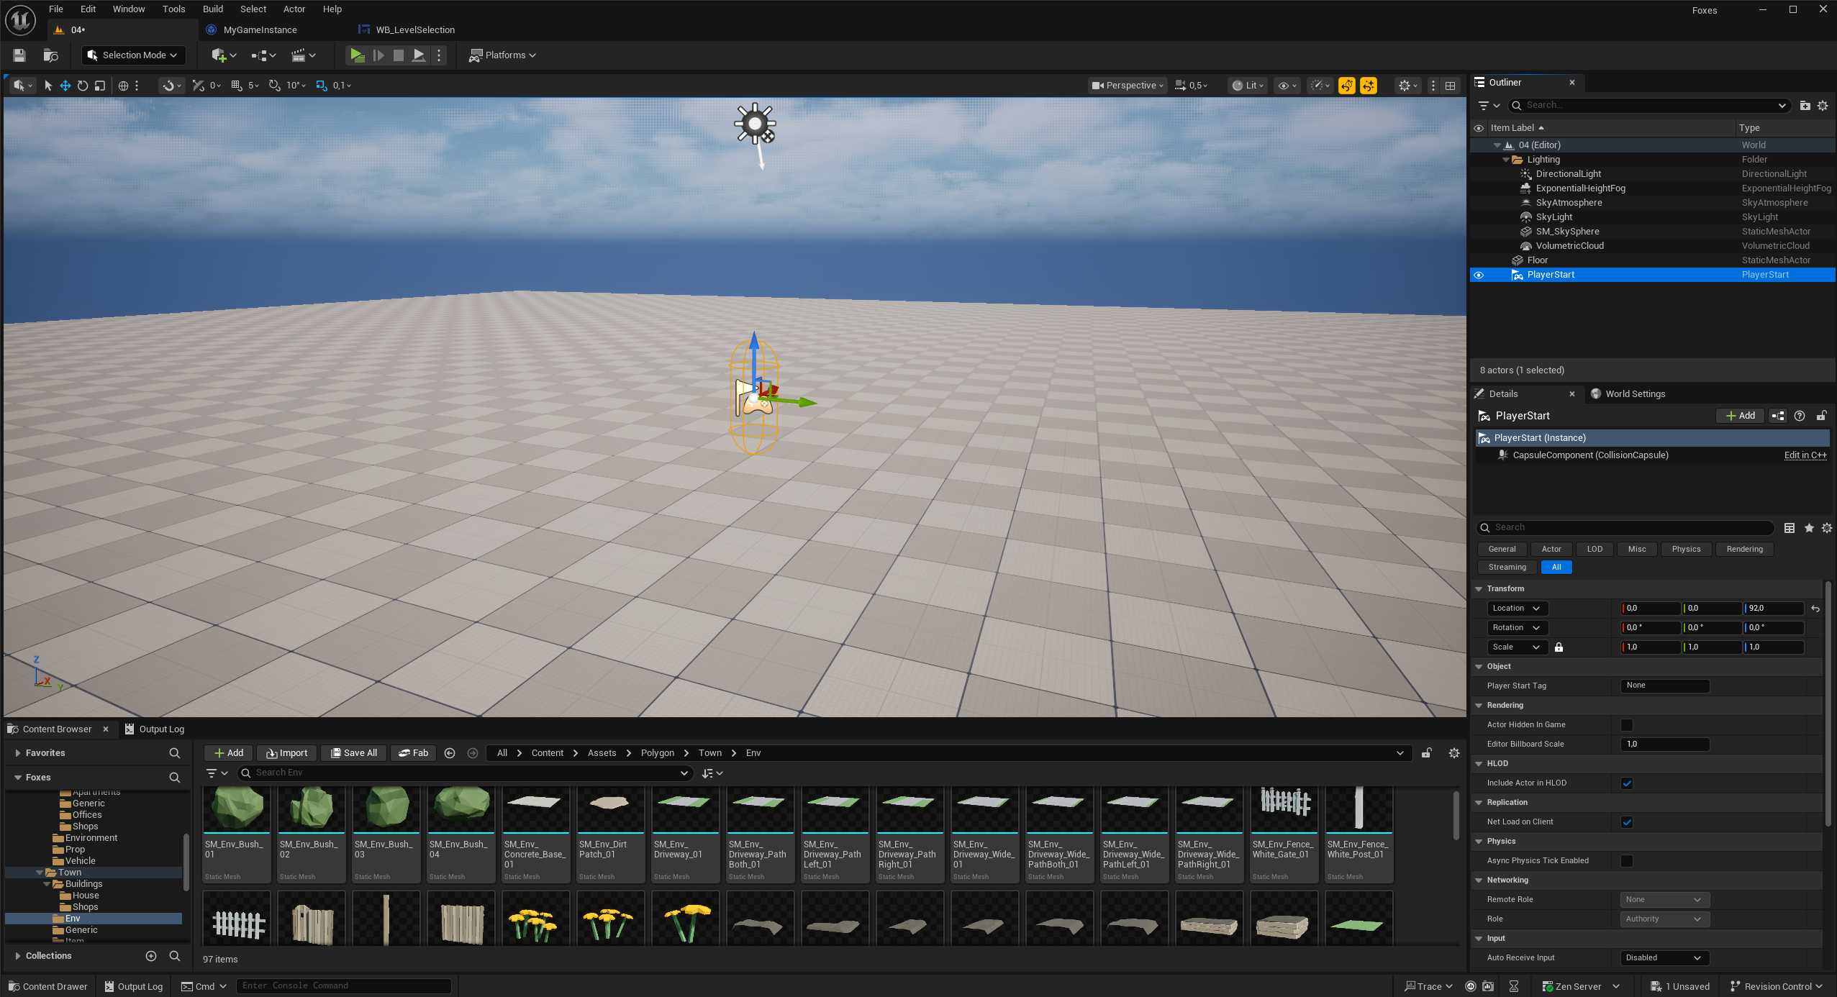Open the Lit view mode dropdown

click(x=1248, y=86)
